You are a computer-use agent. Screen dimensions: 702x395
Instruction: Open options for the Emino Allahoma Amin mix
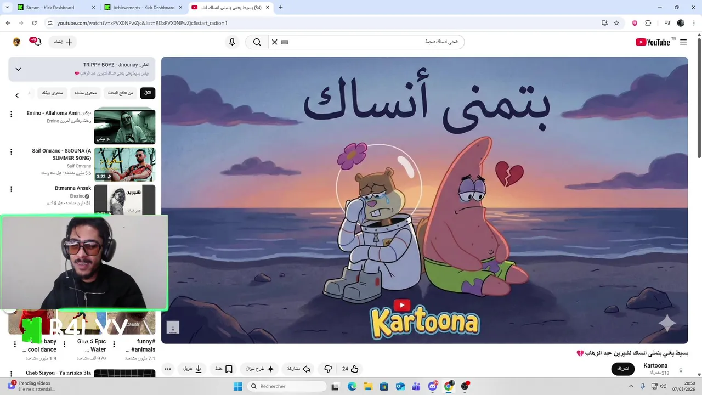click(11, 114)
